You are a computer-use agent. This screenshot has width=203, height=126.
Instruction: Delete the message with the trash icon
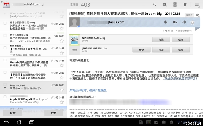(x=185, y=4)
